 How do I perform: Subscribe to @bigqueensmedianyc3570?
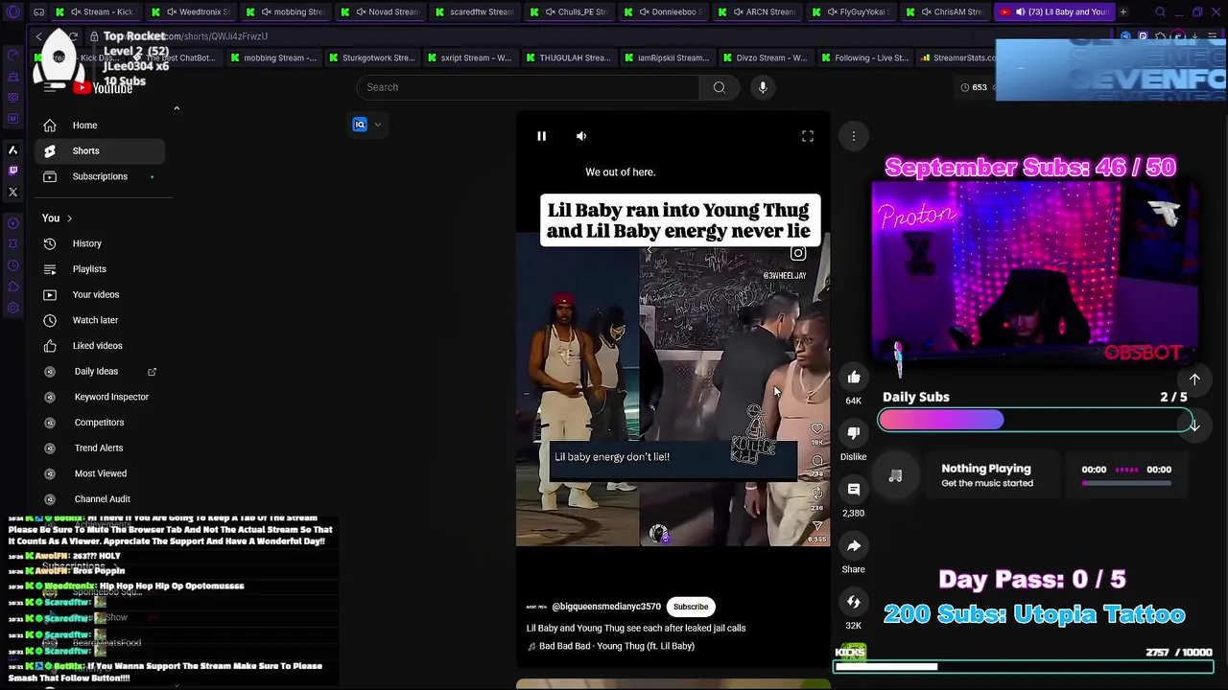[x=691, y=607]
